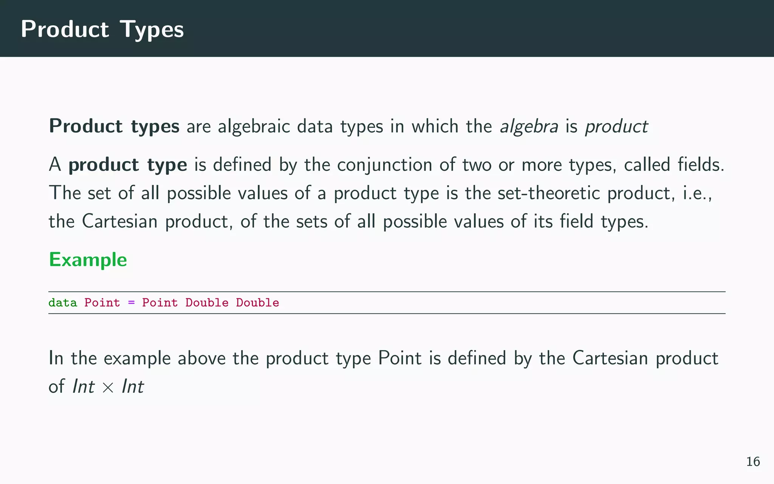The width and height of the screenshot is (774, 484).
Task: Click the word "Point" in the closing sentence
Action: pos(399,358)
